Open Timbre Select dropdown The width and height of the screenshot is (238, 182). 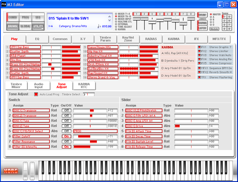[x=89, y=94]
